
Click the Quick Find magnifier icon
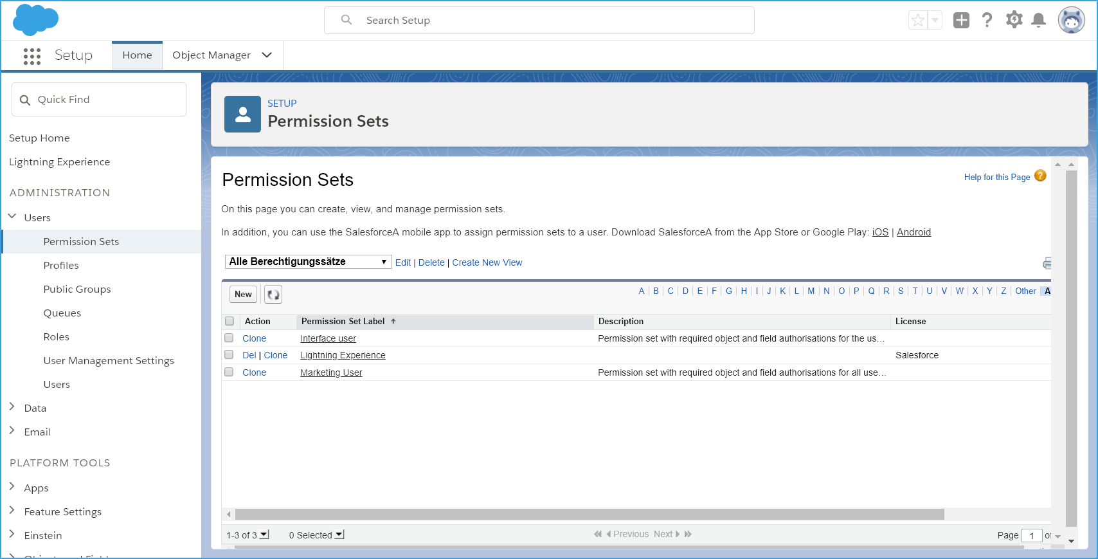(x=25, y=100)
